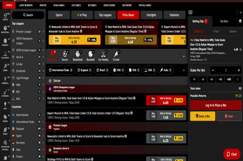Expand UEFA Champions League in Top Leagues
The image size is (243, 161).
click(43, 41)
